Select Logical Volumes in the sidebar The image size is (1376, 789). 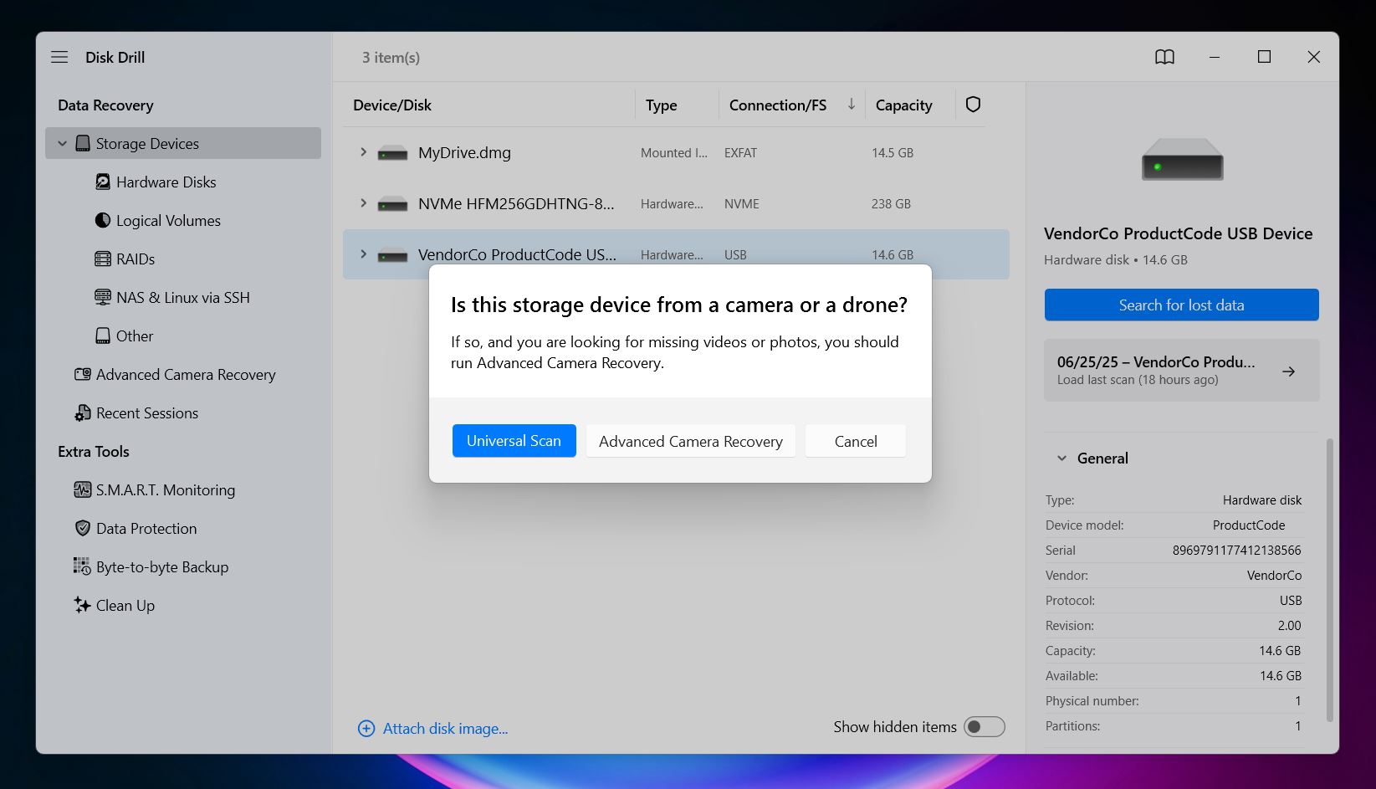tap(168, 221)
